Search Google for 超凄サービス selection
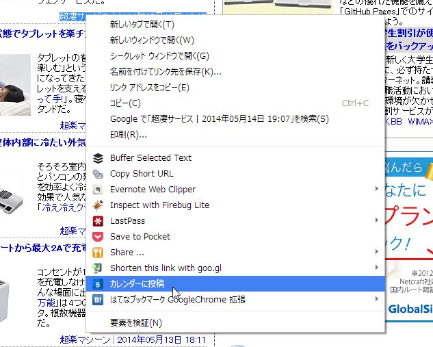The height and width of the screenshot is (347, 433). coord(235,119)
